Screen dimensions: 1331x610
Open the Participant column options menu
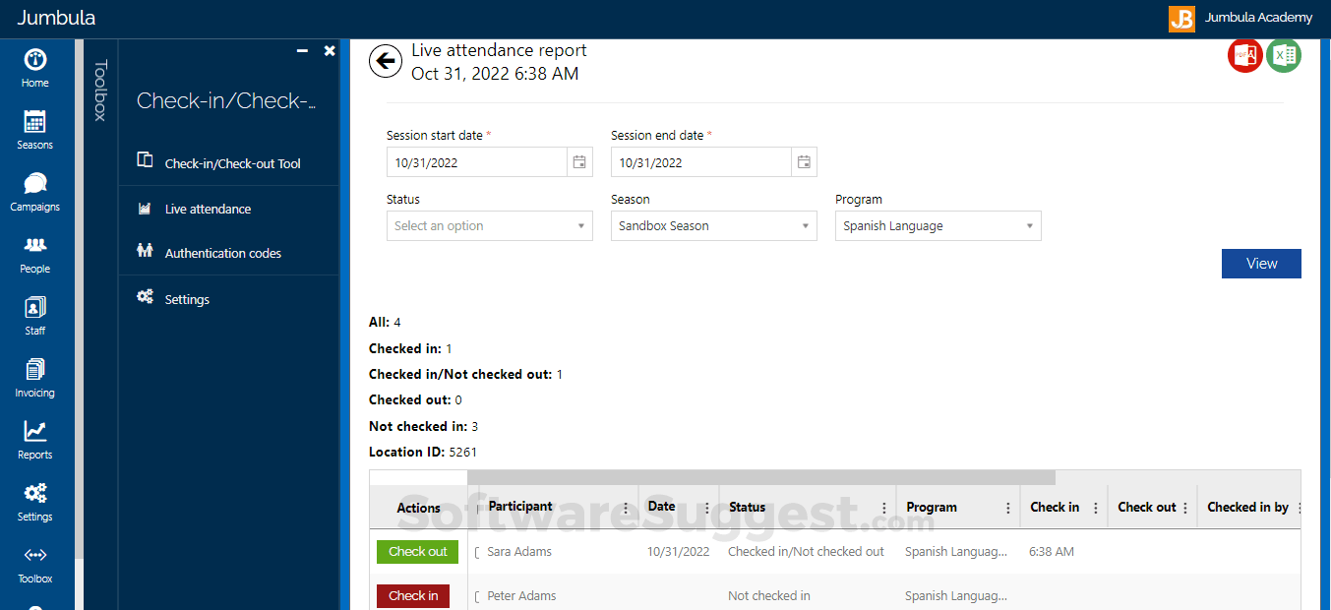click(x=627, y=507)
